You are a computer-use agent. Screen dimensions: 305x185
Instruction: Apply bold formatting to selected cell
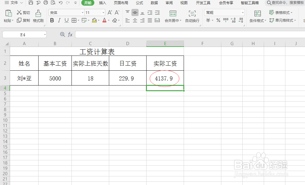pyautogui.click(x=52, y=20)
